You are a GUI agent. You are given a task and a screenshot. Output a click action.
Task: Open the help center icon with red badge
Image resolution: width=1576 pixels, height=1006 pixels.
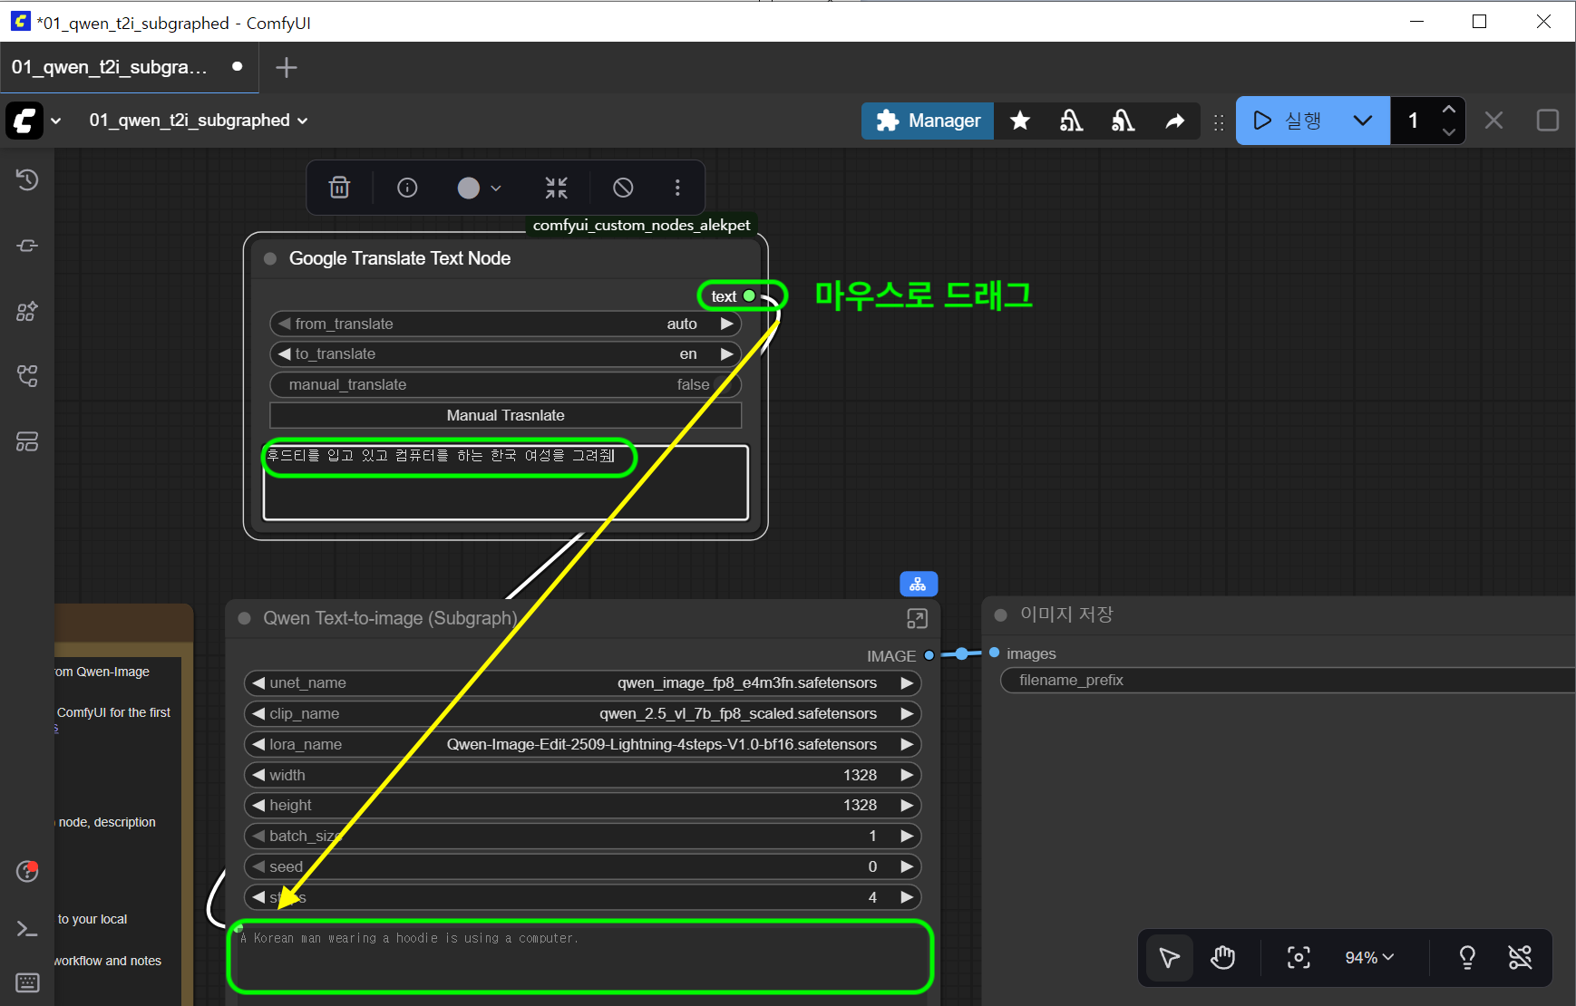27,871
